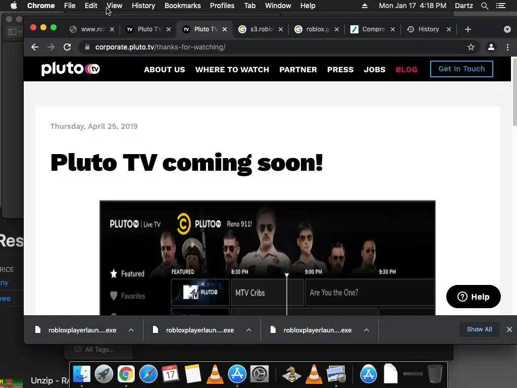Open Chess app from the Dock
Screen dimensions: 517x388
291,374
